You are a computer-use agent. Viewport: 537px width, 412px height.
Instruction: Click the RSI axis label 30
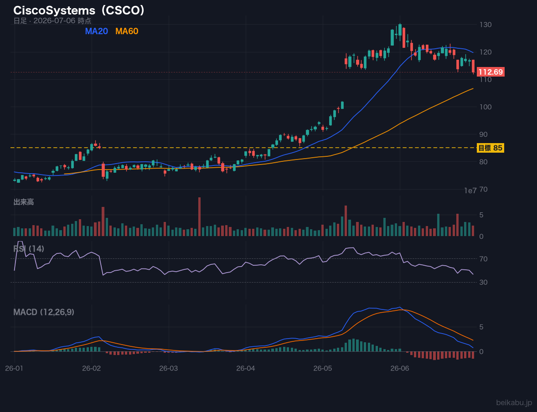click(484, 282)
